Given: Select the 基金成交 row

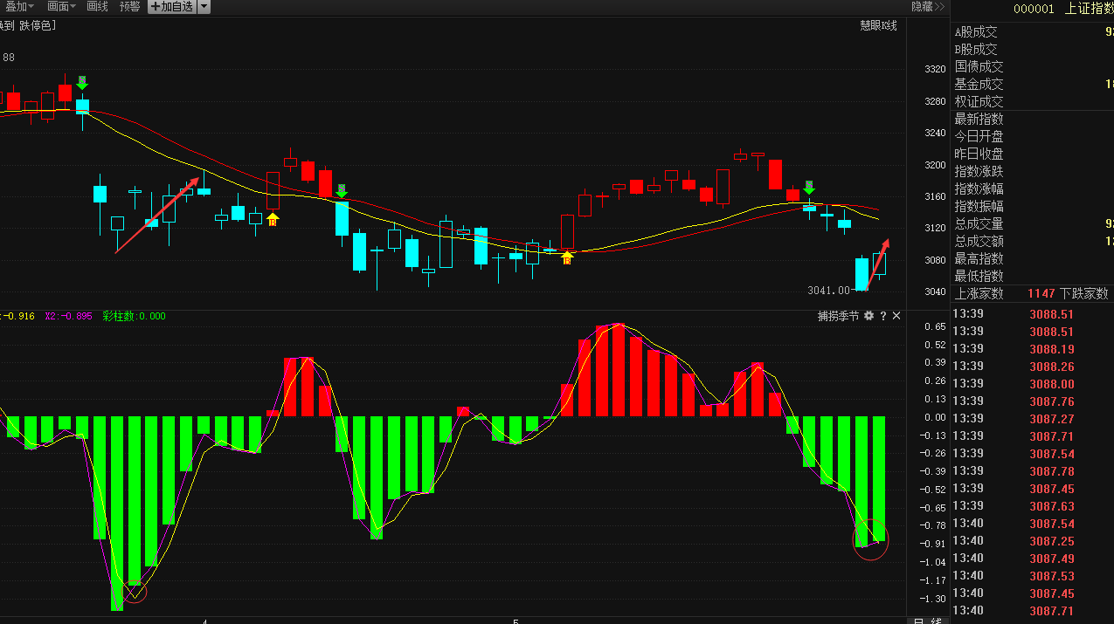Looking at the screenshot, I should (1032, 84).
